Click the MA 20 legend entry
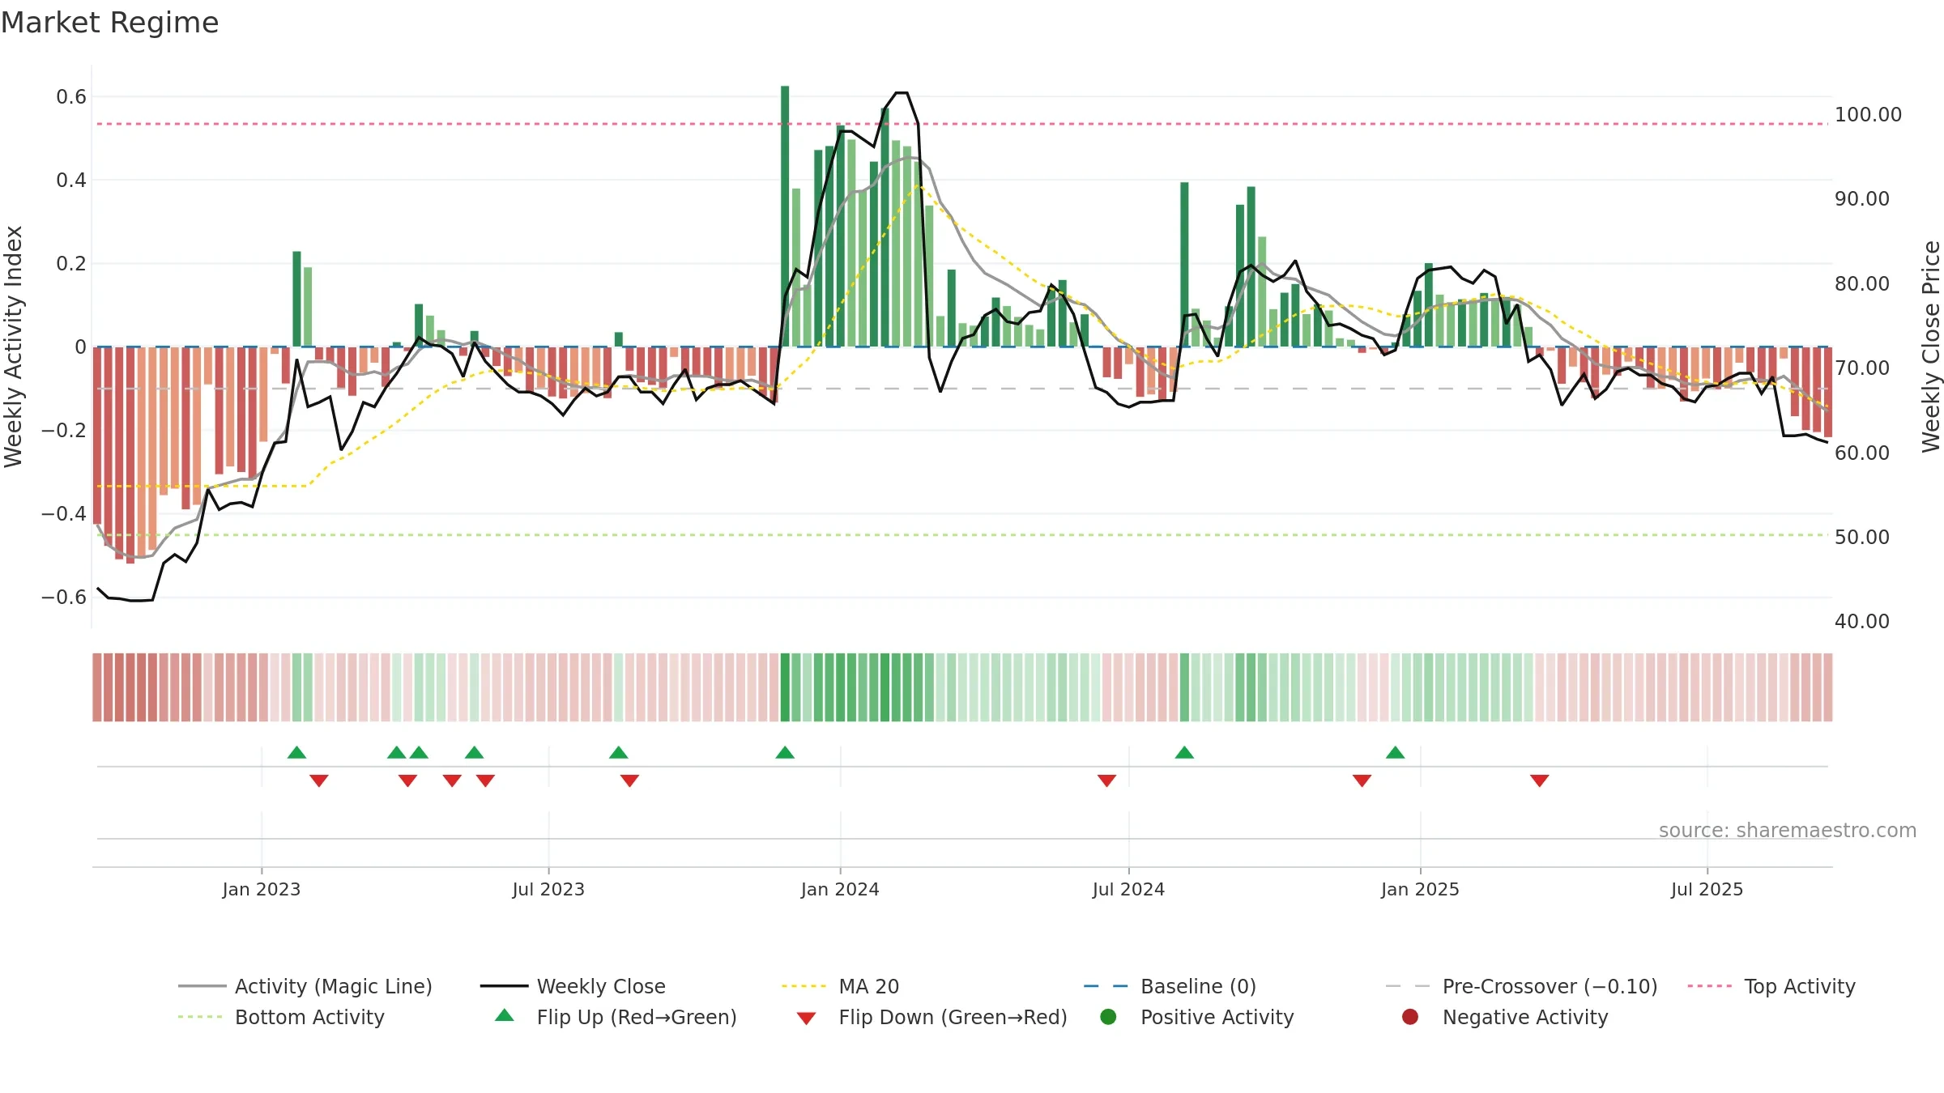This screenshot has width=1944, height=1093. click(x=840, y=986)
